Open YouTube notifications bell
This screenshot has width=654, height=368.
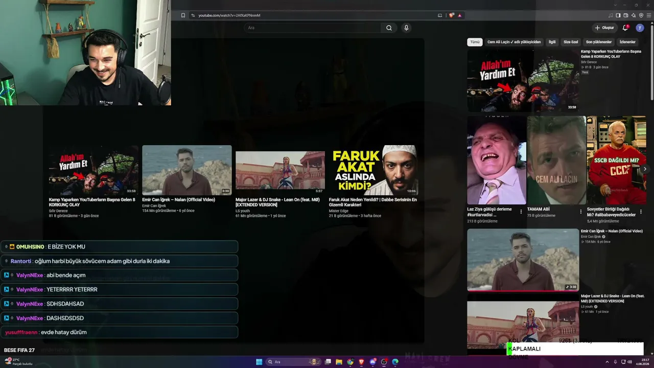point(625,28)
